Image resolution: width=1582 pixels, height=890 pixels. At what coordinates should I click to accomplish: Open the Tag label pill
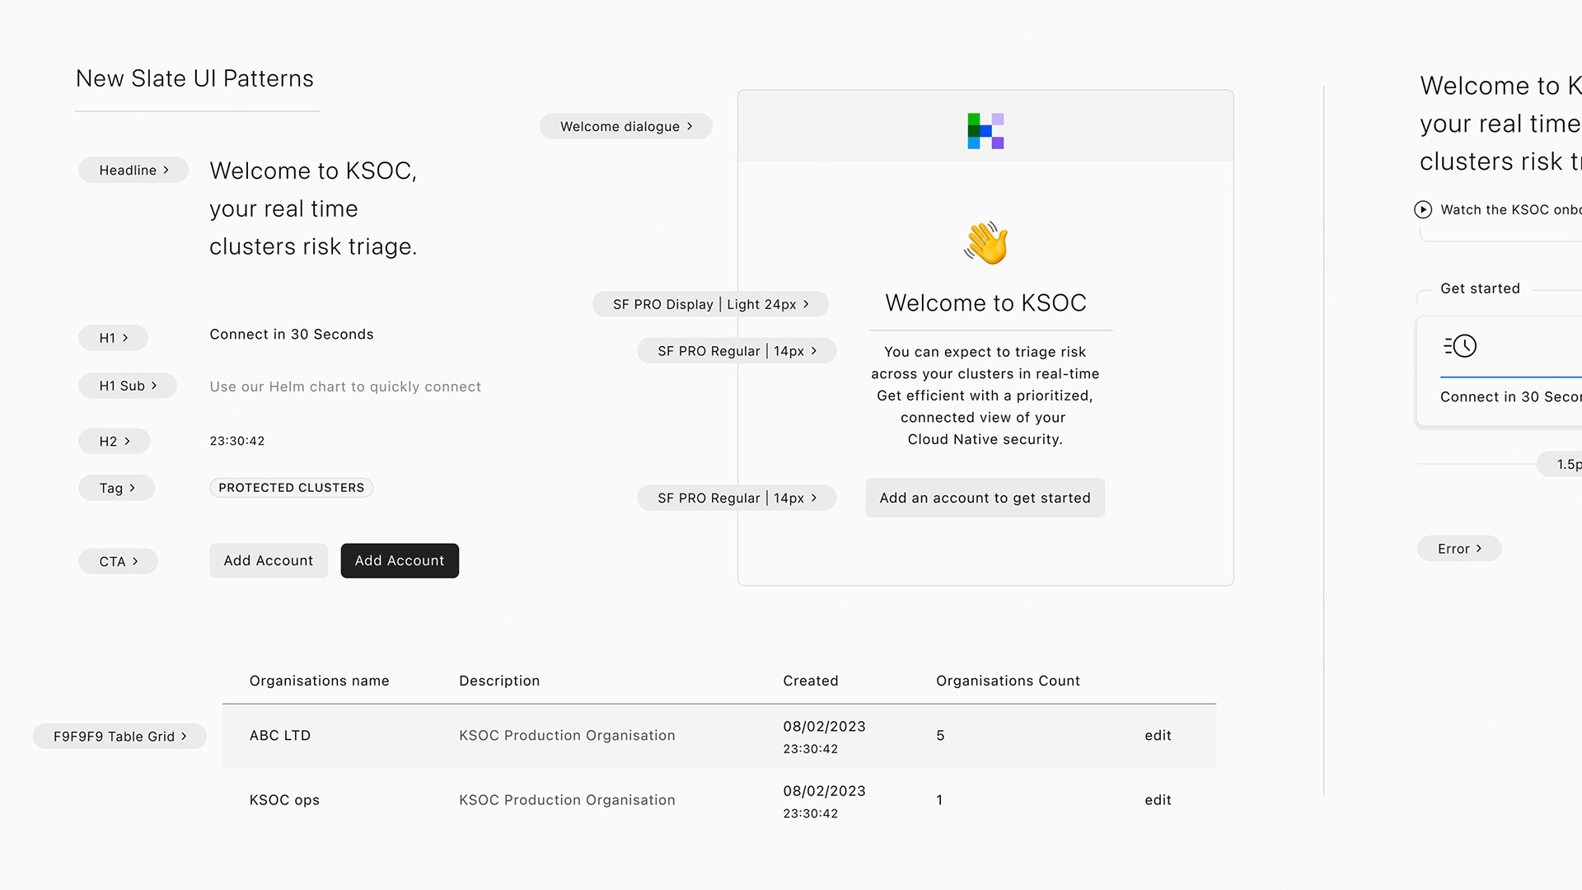pos(117,488)
